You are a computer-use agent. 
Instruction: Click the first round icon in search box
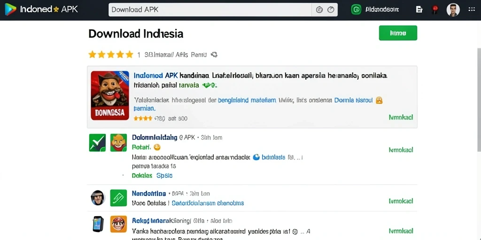319,10
